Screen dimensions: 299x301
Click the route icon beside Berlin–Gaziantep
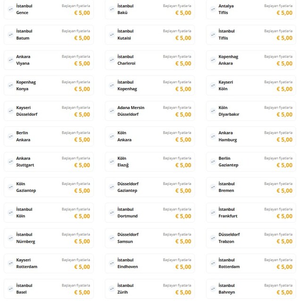coord(213,161)
